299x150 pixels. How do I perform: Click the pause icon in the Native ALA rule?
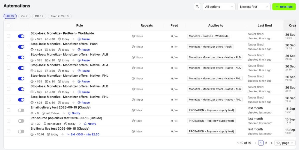tap(79, 71)
